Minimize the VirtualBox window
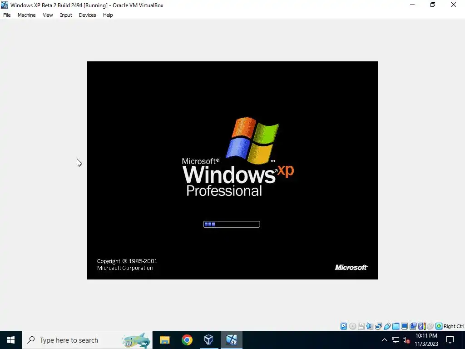 (412, 5)
